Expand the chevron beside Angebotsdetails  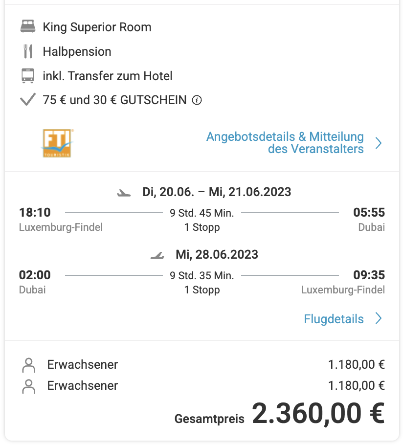(x=379, y=143)
